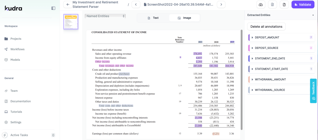Collapse the Extracted Entities panel
This screenshot has width=318, height=140.
click(313, 15)
